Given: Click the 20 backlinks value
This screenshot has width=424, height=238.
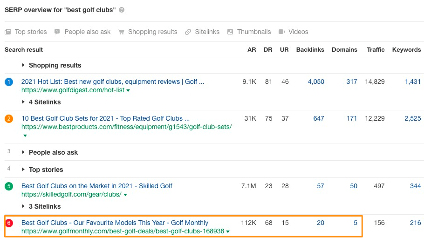Looking at the screenshot, I should [321, 223].
